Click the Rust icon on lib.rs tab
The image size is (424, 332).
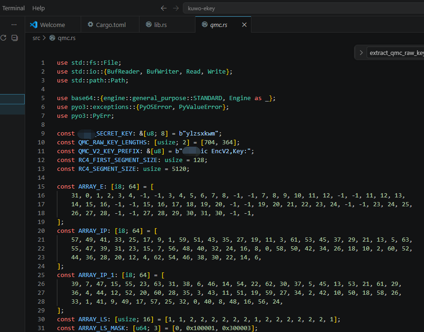[149, 24]
